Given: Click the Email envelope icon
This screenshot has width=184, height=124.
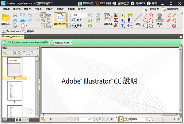Looking at the screenshot, I should (22, 15).
